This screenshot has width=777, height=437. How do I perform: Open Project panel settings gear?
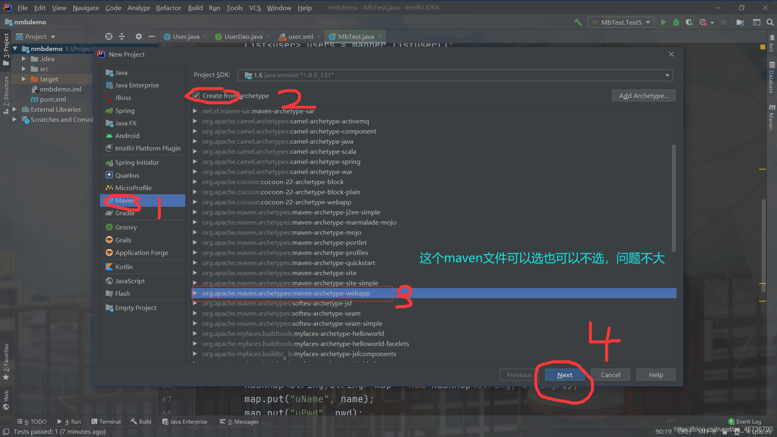point(139,36)
